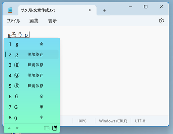173x134 pixels.
Task: Open the settings gear icon
Action: (161, 21)
